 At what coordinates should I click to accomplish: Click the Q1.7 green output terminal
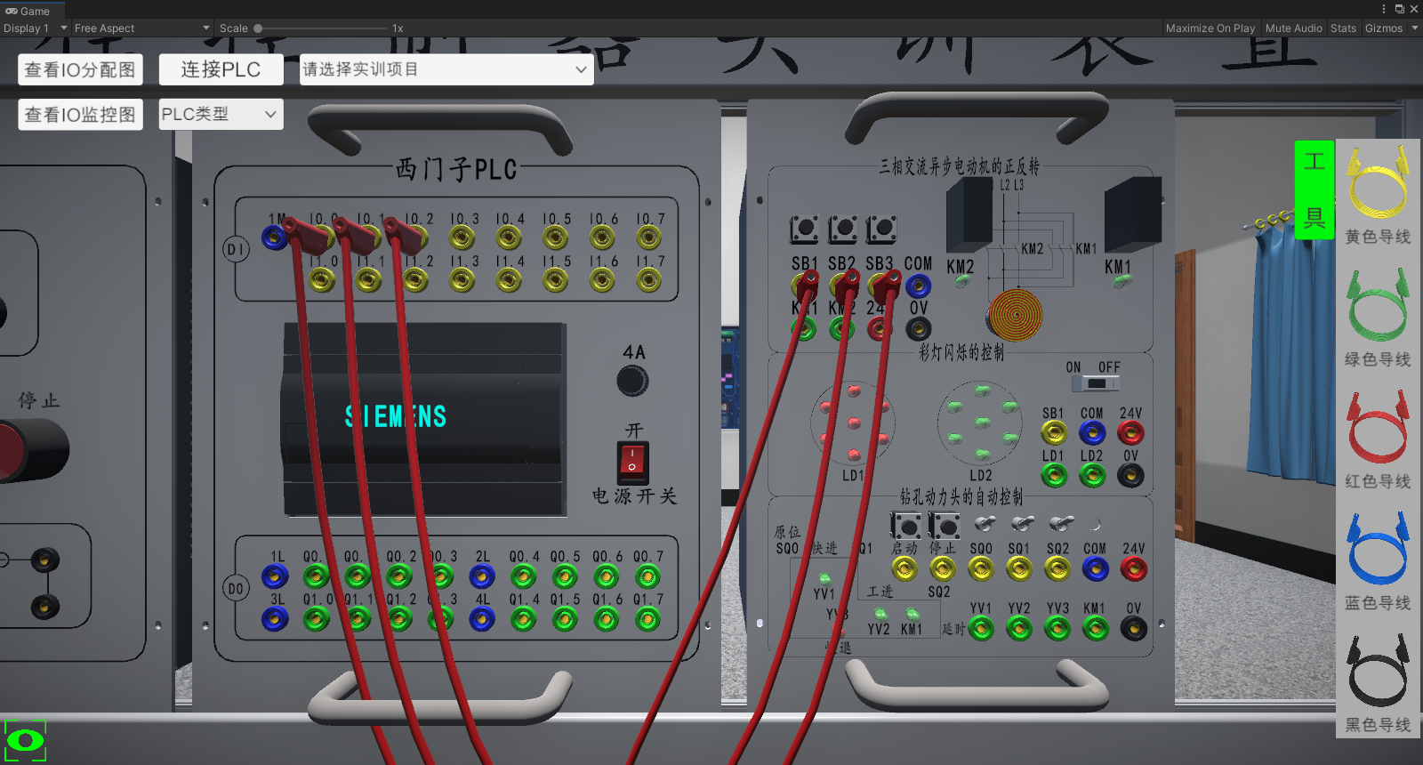[647, 619]
